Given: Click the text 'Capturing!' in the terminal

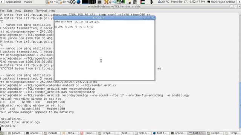Looking at the screenshot, I should [8, 126].
